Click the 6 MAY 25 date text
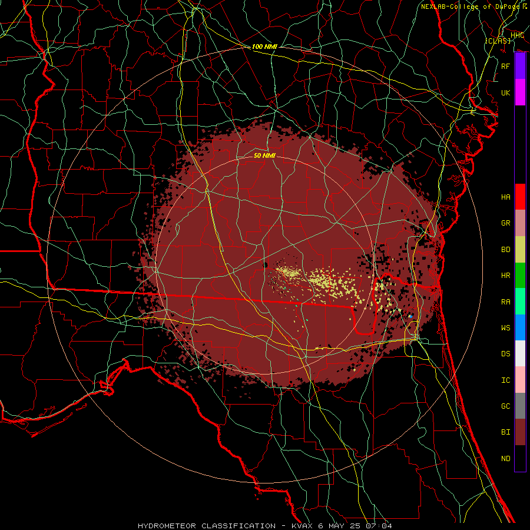530x530 pixels. (339, 526)
